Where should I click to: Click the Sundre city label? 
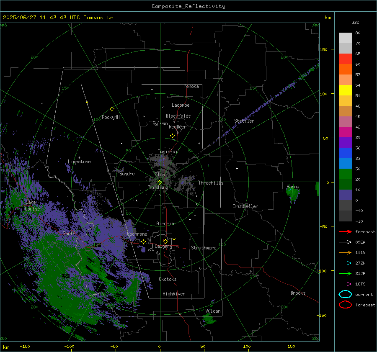127,173
